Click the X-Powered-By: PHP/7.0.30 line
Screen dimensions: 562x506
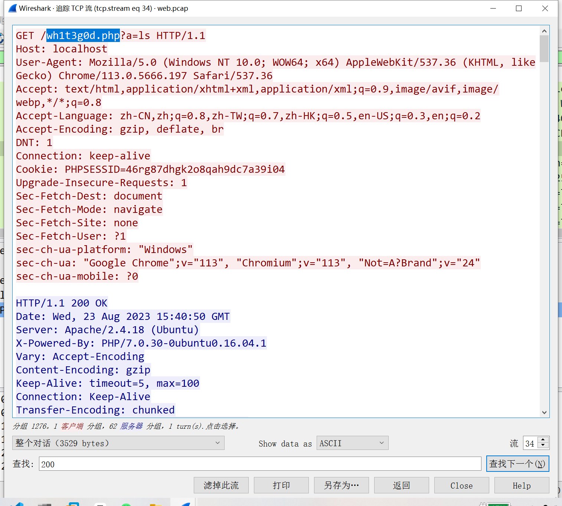[x=141, y=343]
